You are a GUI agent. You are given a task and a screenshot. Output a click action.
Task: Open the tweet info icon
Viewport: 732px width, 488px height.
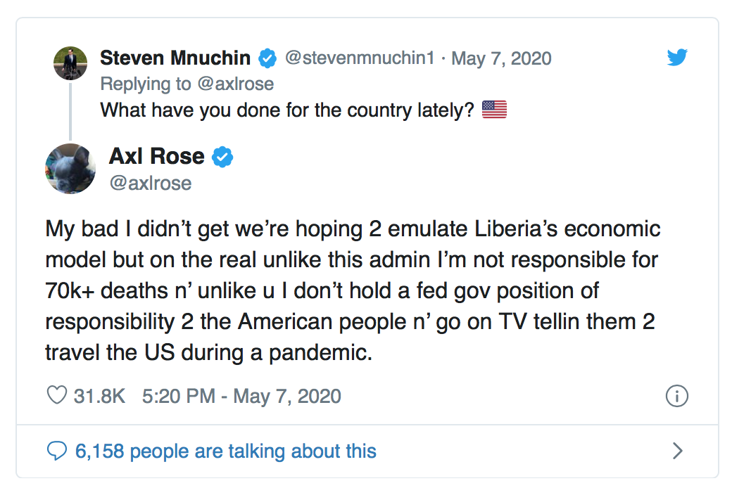pos(676,397)
